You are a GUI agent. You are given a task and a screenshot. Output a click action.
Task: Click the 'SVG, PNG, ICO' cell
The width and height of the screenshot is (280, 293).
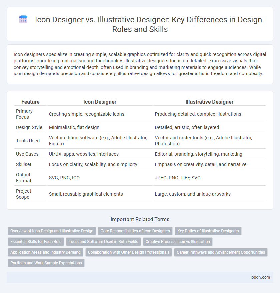pyautogui.click(x=100, y=178)
